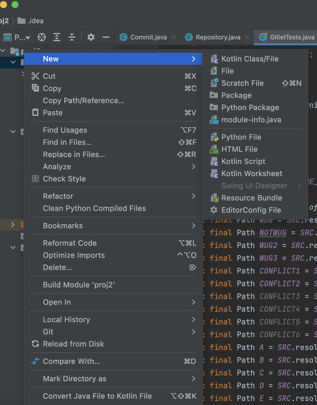Switch to the Repository.java tab

tap(218, 37)
